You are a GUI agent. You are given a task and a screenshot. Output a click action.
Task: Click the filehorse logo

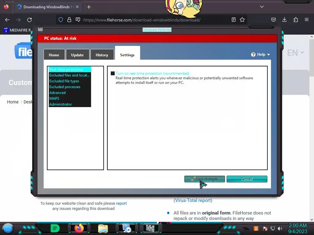23,51
